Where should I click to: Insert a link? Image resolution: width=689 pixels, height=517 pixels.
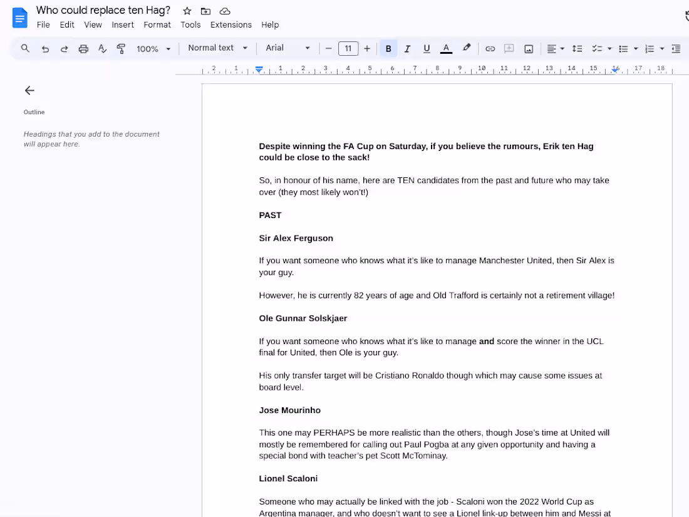(490, 49)
